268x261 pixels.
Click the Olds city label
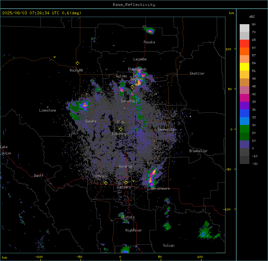pyautogui.click(x=121, y=122)
